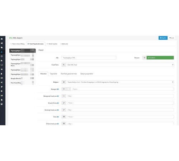The image size is (179, 161).
Task: Open the Mağaza store dropdown
Action: 120,82
